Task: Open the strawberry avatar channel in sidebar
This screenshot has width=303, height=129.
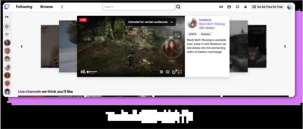Action: pyautogui.click(x=7, y=83)
